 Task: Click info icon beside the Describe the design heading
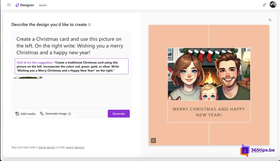89,25
